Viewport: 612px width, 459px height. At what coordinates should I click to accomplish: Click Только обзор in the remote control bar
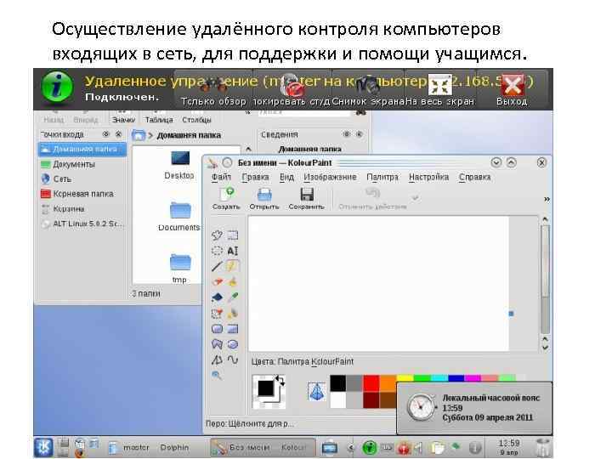[213, 90]
